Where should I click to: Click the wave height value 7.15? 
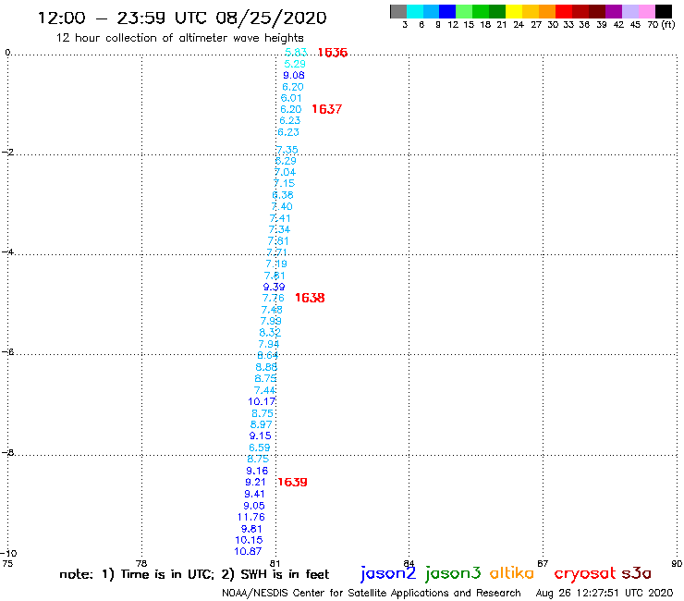click(284, 183)
